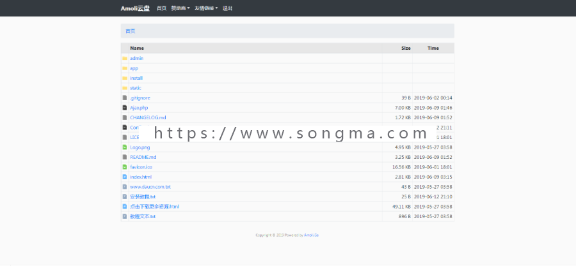The height and width of the screenshot is (266, 576).
Task: Click the 2019-06-12 21:10 time cell
Action: (433, 196)
